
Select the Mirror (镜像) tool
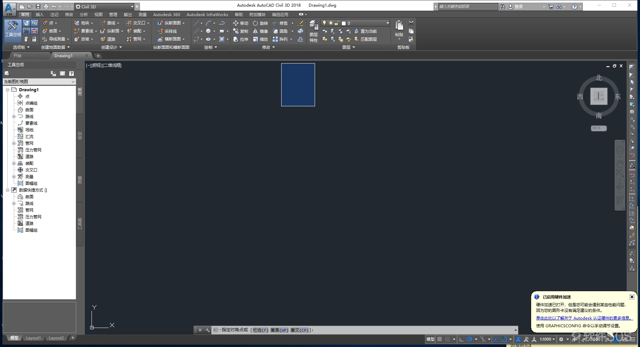[261, 31]
